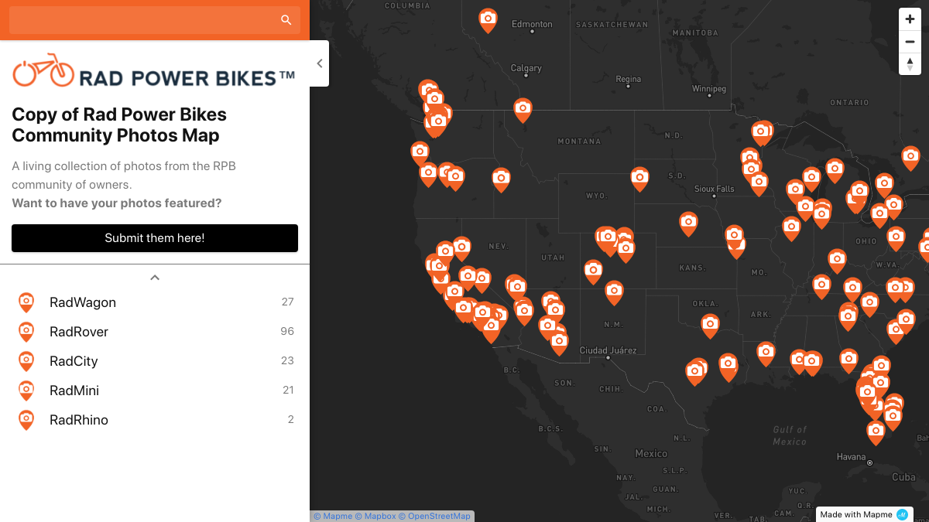Zoom out the map with minus button
Viewport: 929px width, 522px height.
910,42
